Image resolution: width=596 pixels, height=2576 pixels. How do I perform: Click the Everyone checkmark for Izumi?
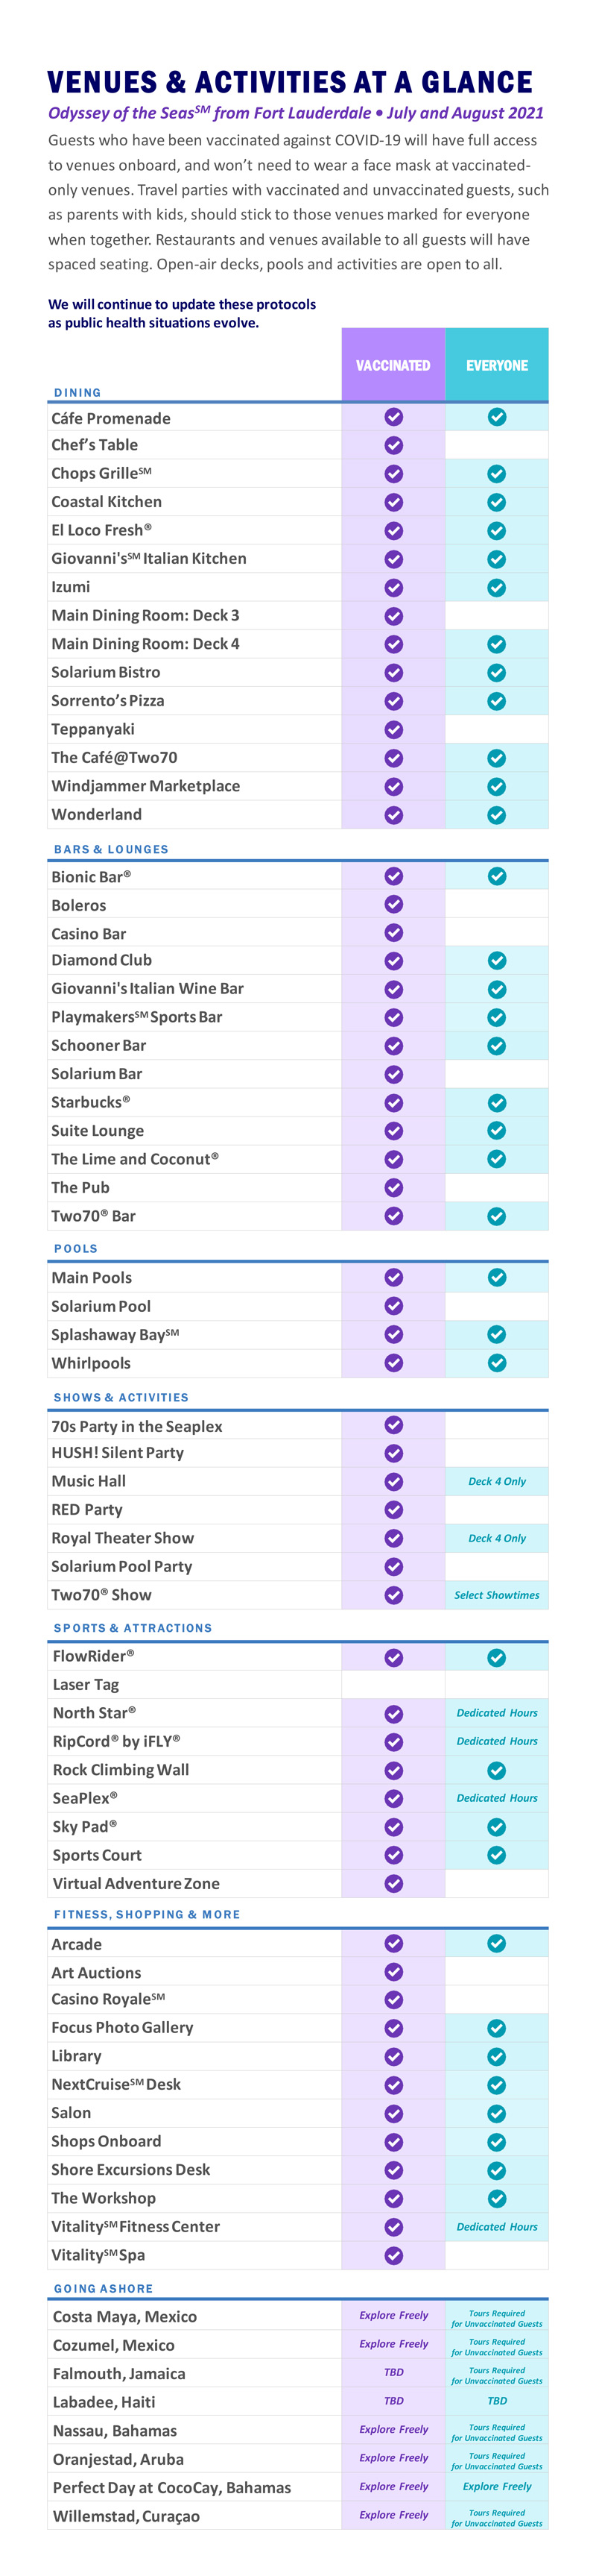(x=496, y=587)
